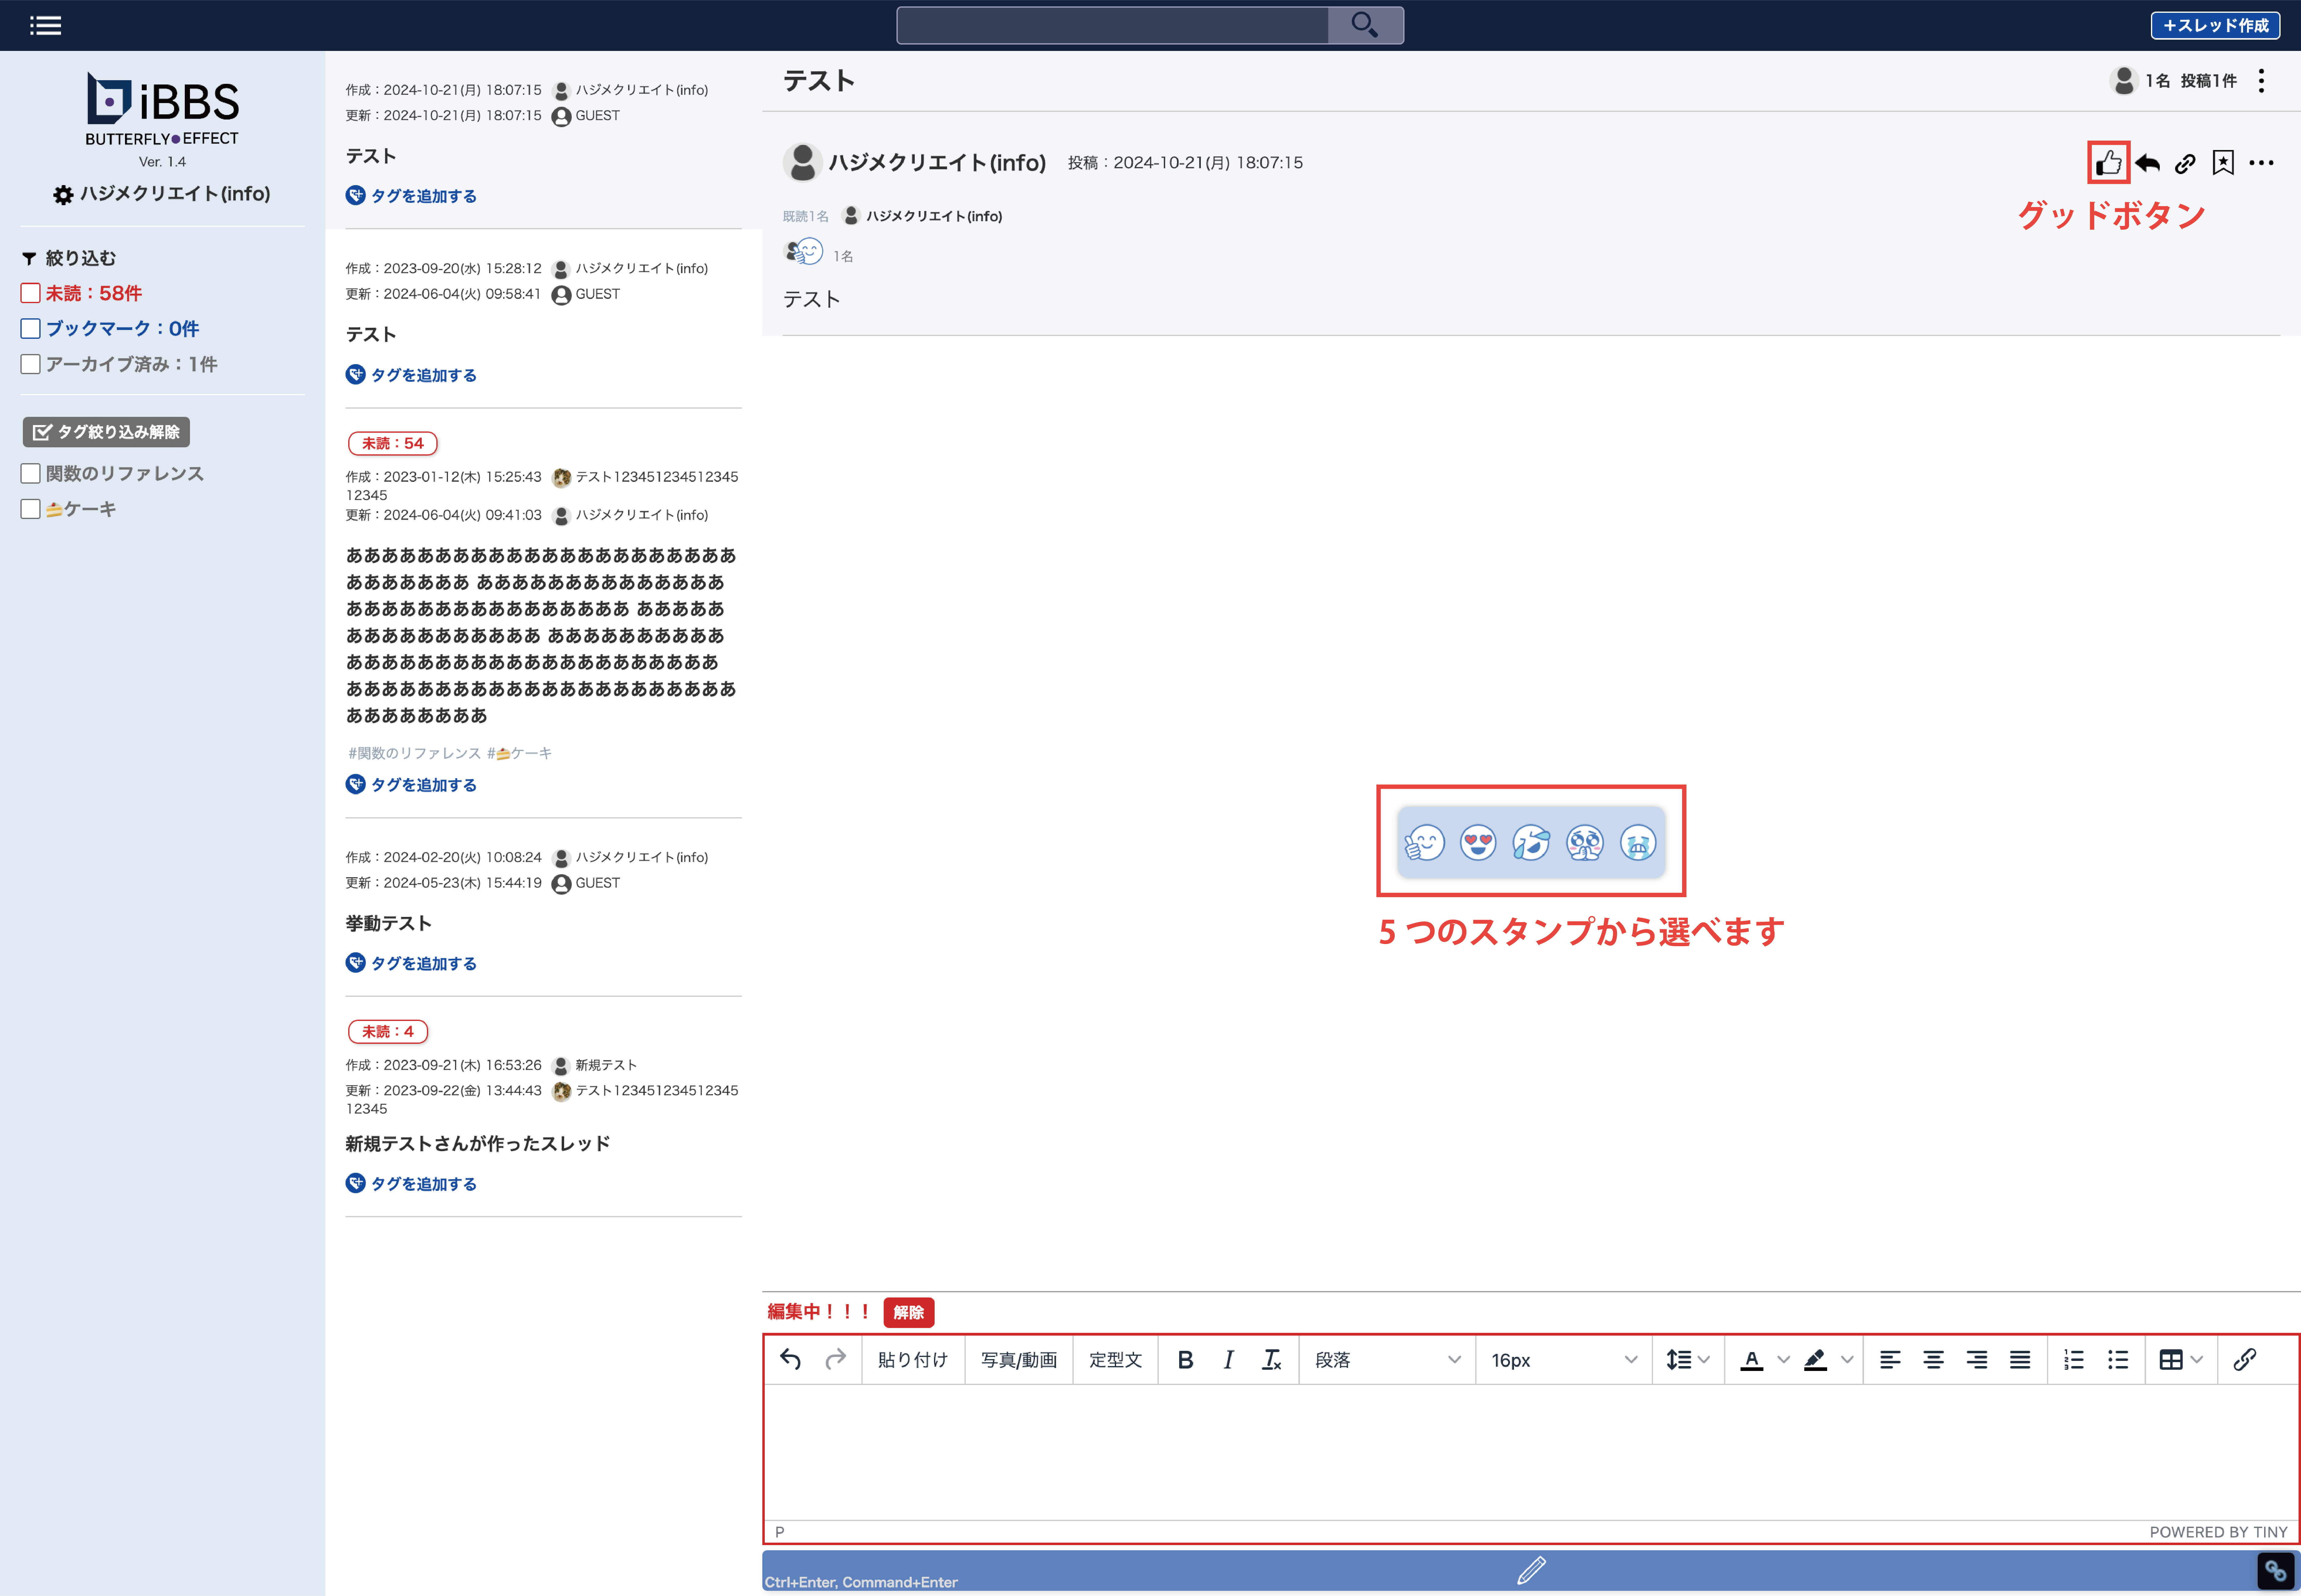Open the 写真/動画 insert menu
The height and width of the screenshot is (1596, 2301).
coord(1018,1360)
